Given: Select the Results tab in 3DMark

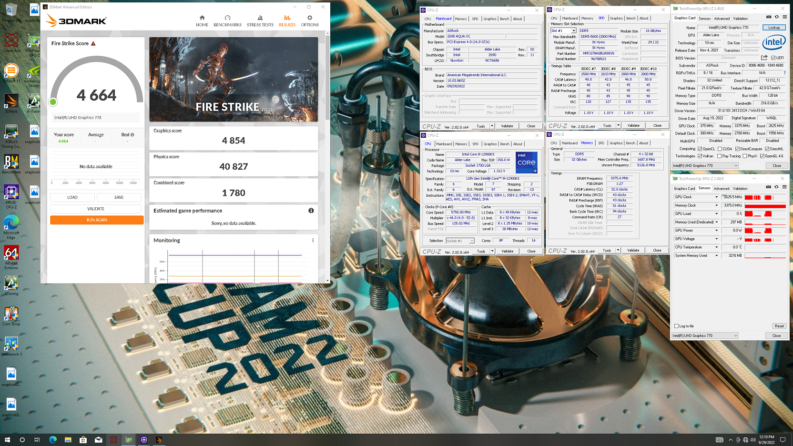Looking at the screenshot, I should click(287, 21).
